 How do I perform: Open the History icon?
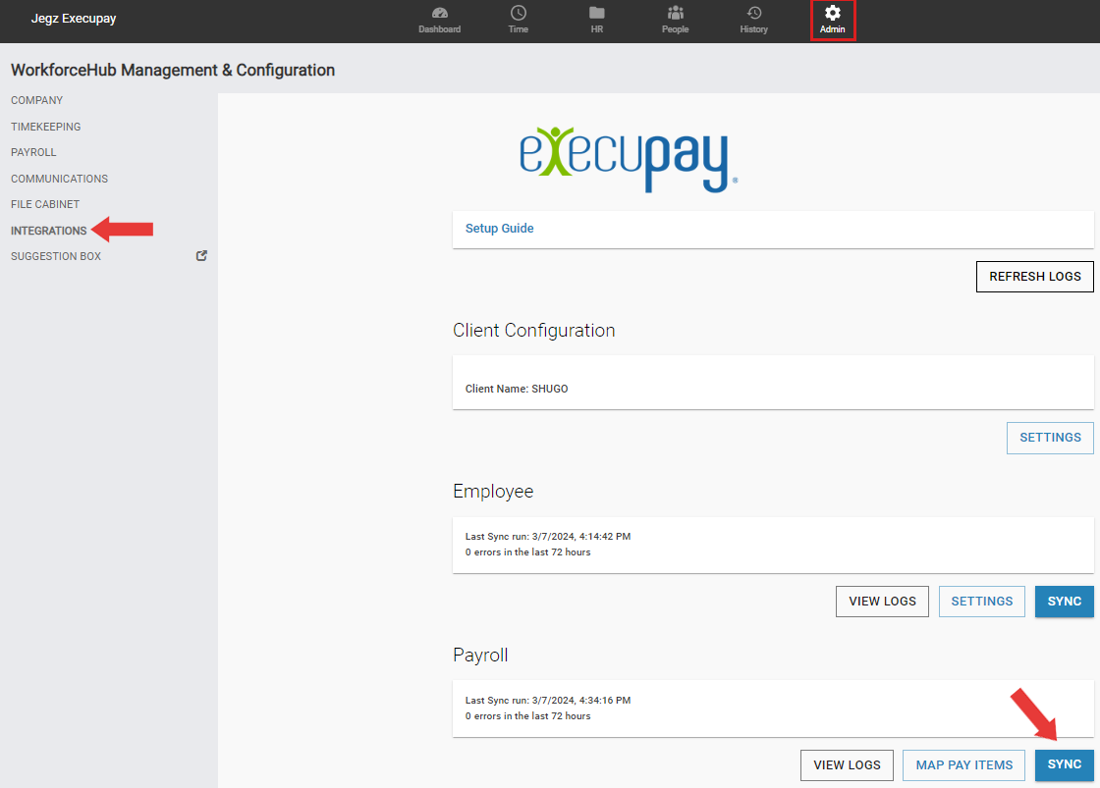(x=753, y=20)
